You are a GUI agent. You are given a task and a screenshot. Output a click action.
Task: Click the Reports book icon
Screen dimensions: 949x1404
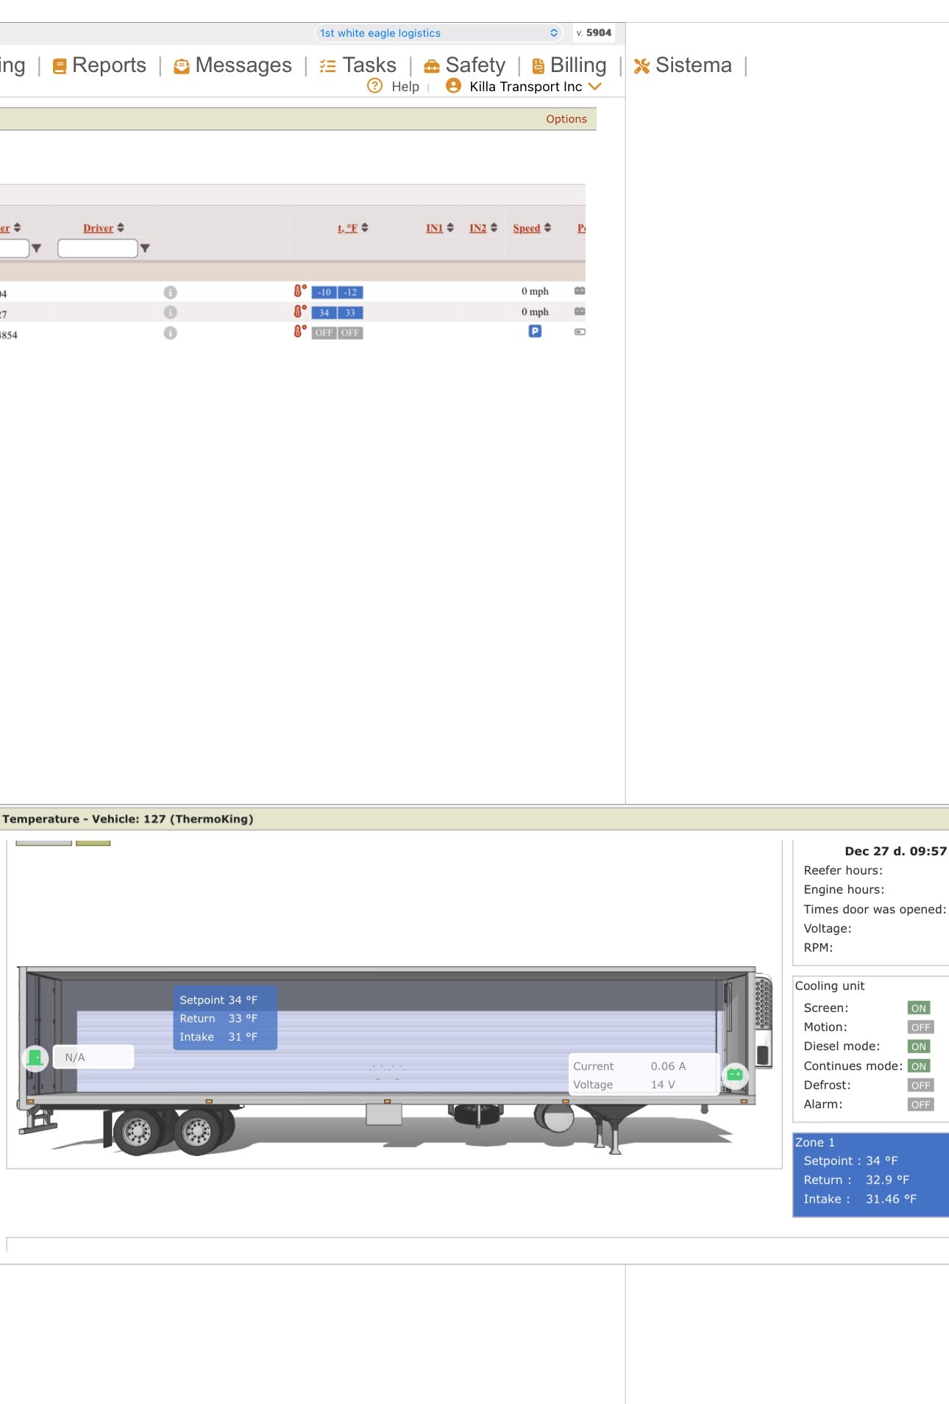point(60,66)
